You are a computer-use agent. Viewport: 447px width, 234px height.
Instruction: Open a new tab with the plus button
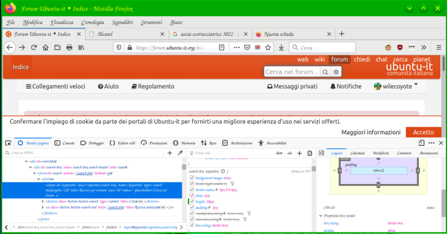pos(341,34)
